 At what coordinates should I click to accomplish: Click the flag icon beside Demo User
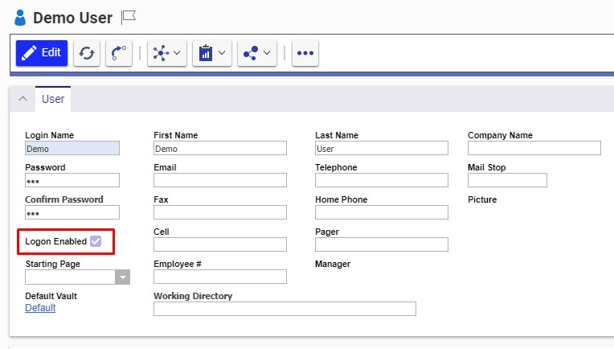[129, 17]
